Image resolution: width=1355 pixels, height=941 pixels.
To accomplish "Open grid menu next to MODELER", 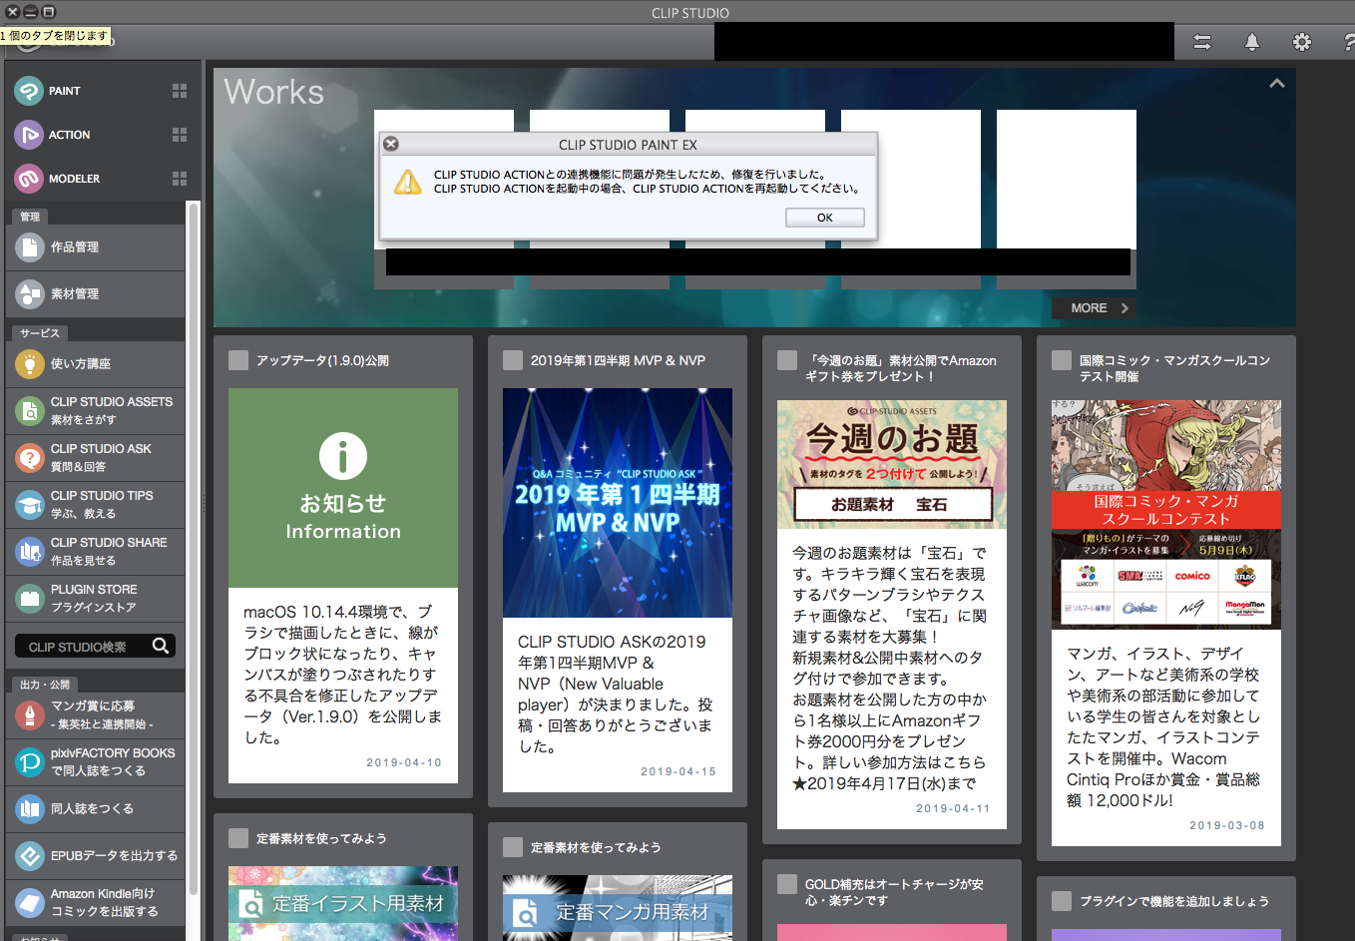I will click(180, 179).
